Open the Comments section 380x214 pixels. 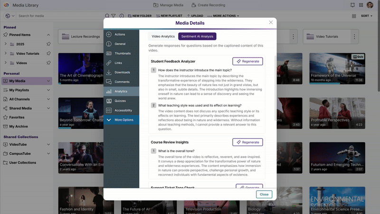pyautogui.click(x=109, y=82)
